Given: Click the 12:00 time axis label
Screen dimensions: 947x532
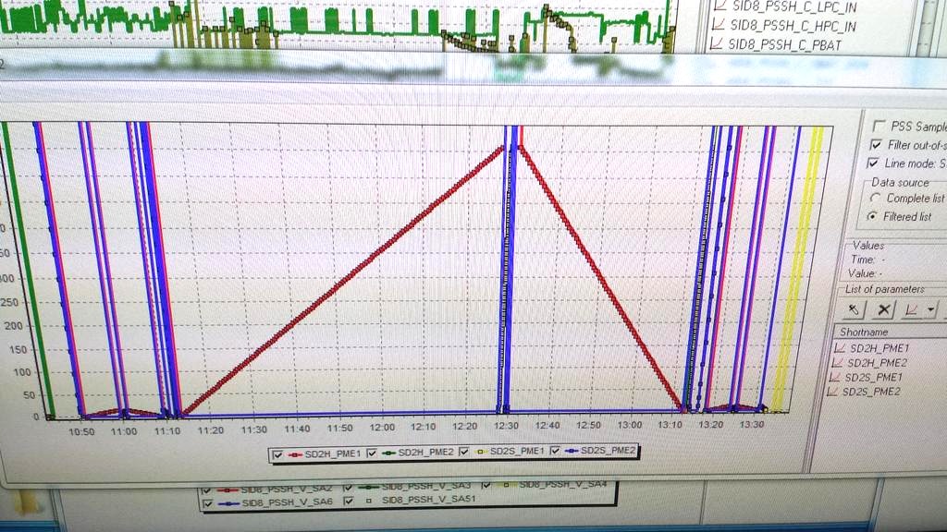Looking at the screenshot, I should (x=382, y=427).
